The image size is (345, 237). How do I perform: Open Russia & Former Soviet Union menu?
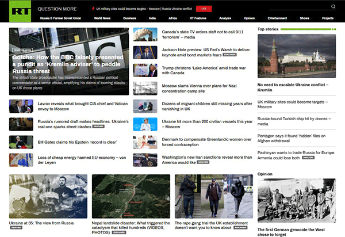click(x=61, y=18)
